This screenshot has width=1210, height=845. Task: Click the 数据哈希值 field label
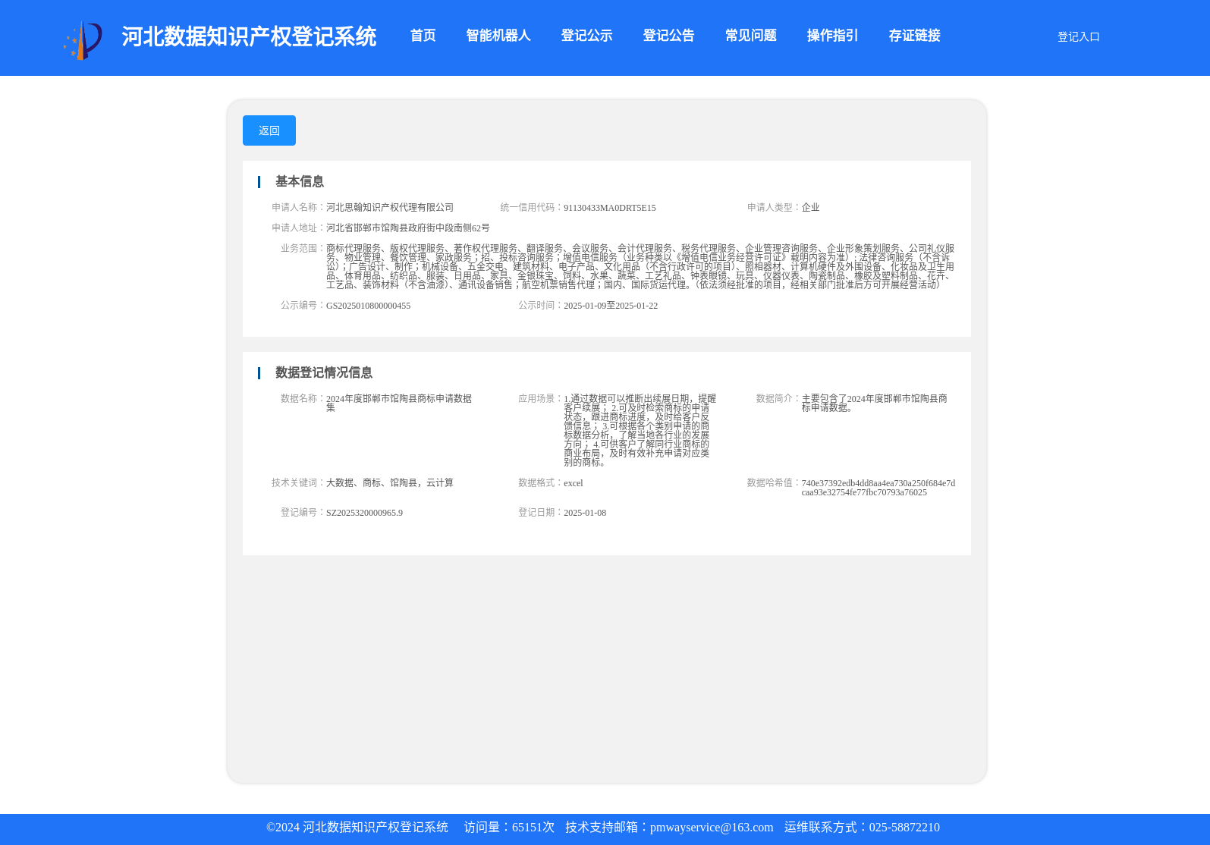point(774,482)
